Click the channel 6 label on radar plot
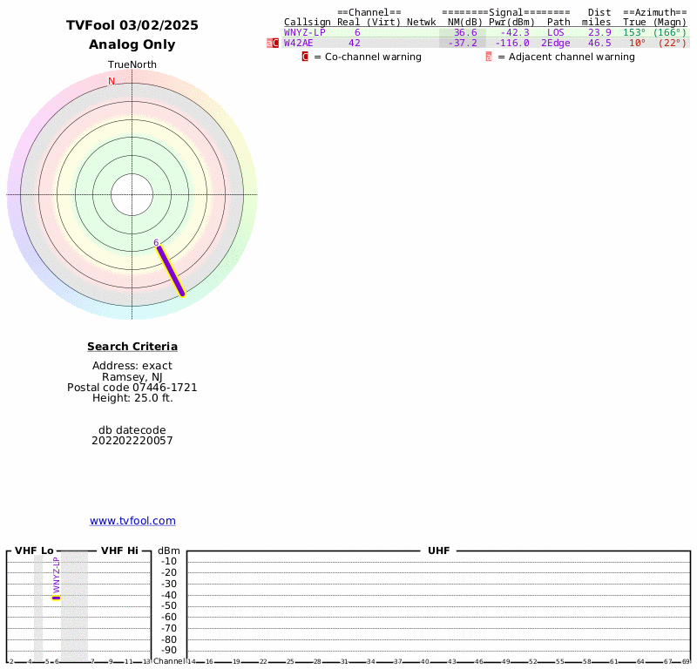697x669 pixels. pyautogui.click(x=156, y=242)
